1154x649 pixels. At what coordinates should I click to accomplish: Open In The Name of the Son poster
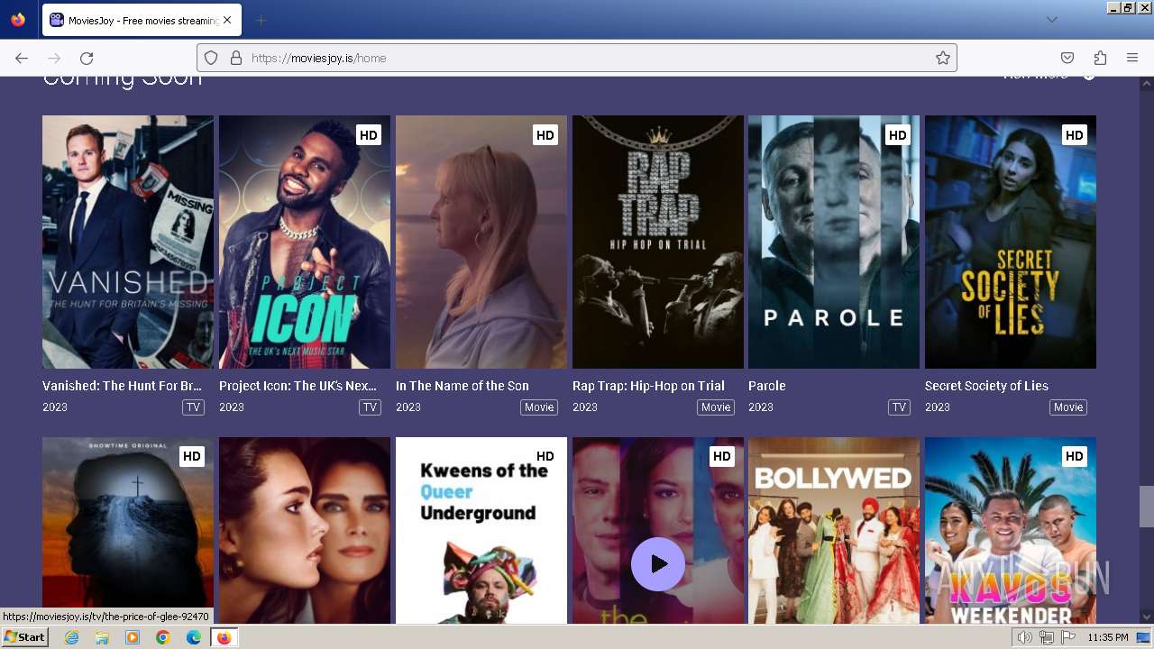481,242
